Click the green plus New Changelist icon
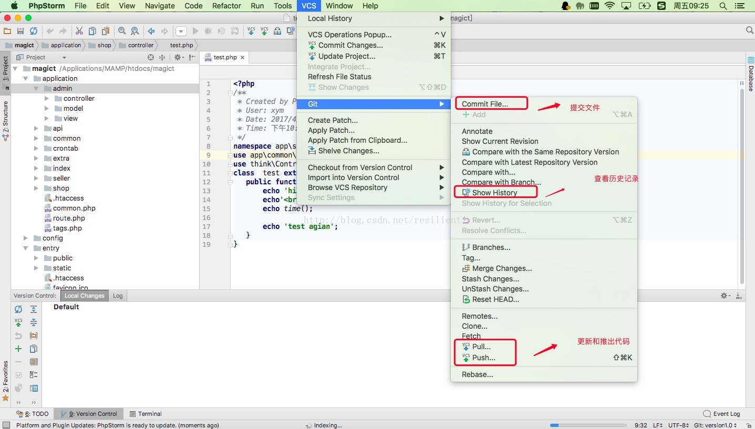 (18, 349)
